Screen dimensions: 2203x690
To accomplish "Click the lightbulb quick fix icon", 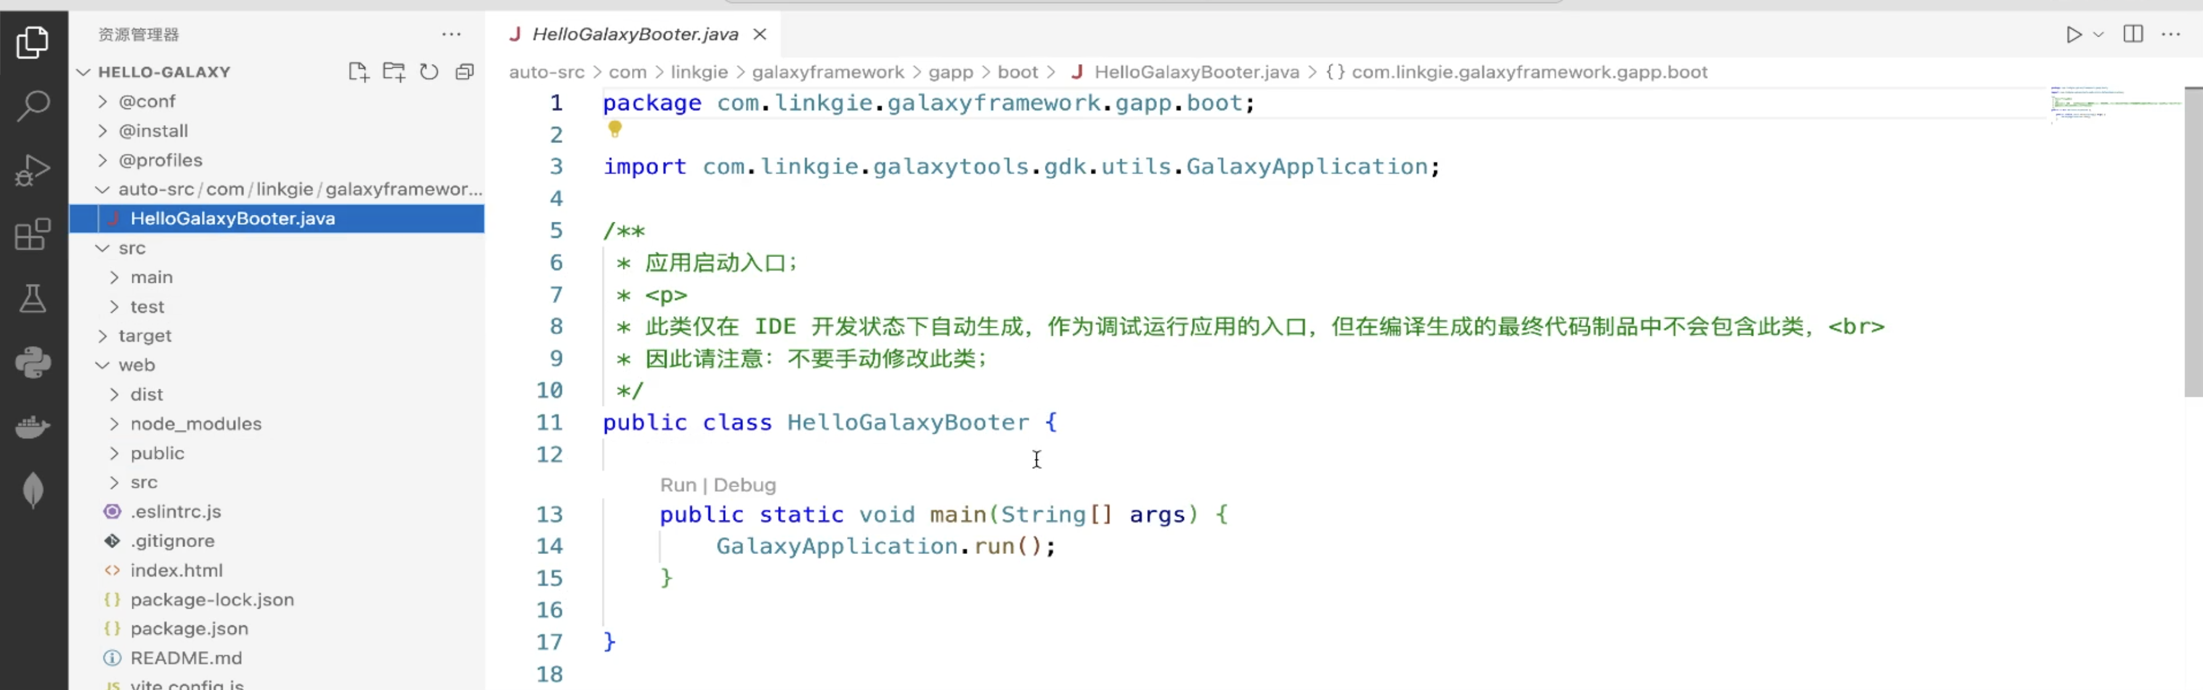I will point(614,129).
